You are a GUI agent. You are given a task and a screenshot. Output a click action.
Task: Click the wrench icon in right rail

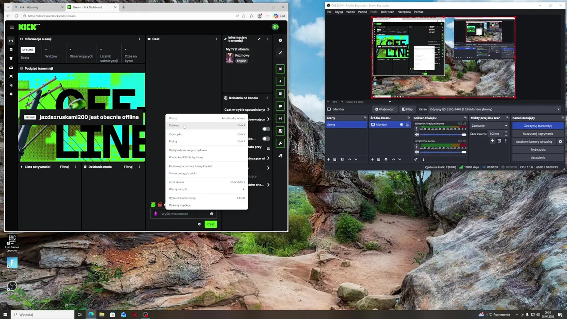click(280, 144)
